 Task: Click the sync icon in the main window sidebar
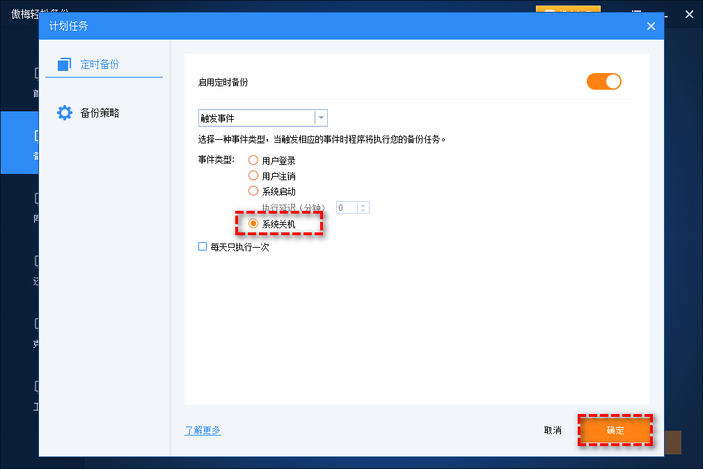(x=36, y=198)
